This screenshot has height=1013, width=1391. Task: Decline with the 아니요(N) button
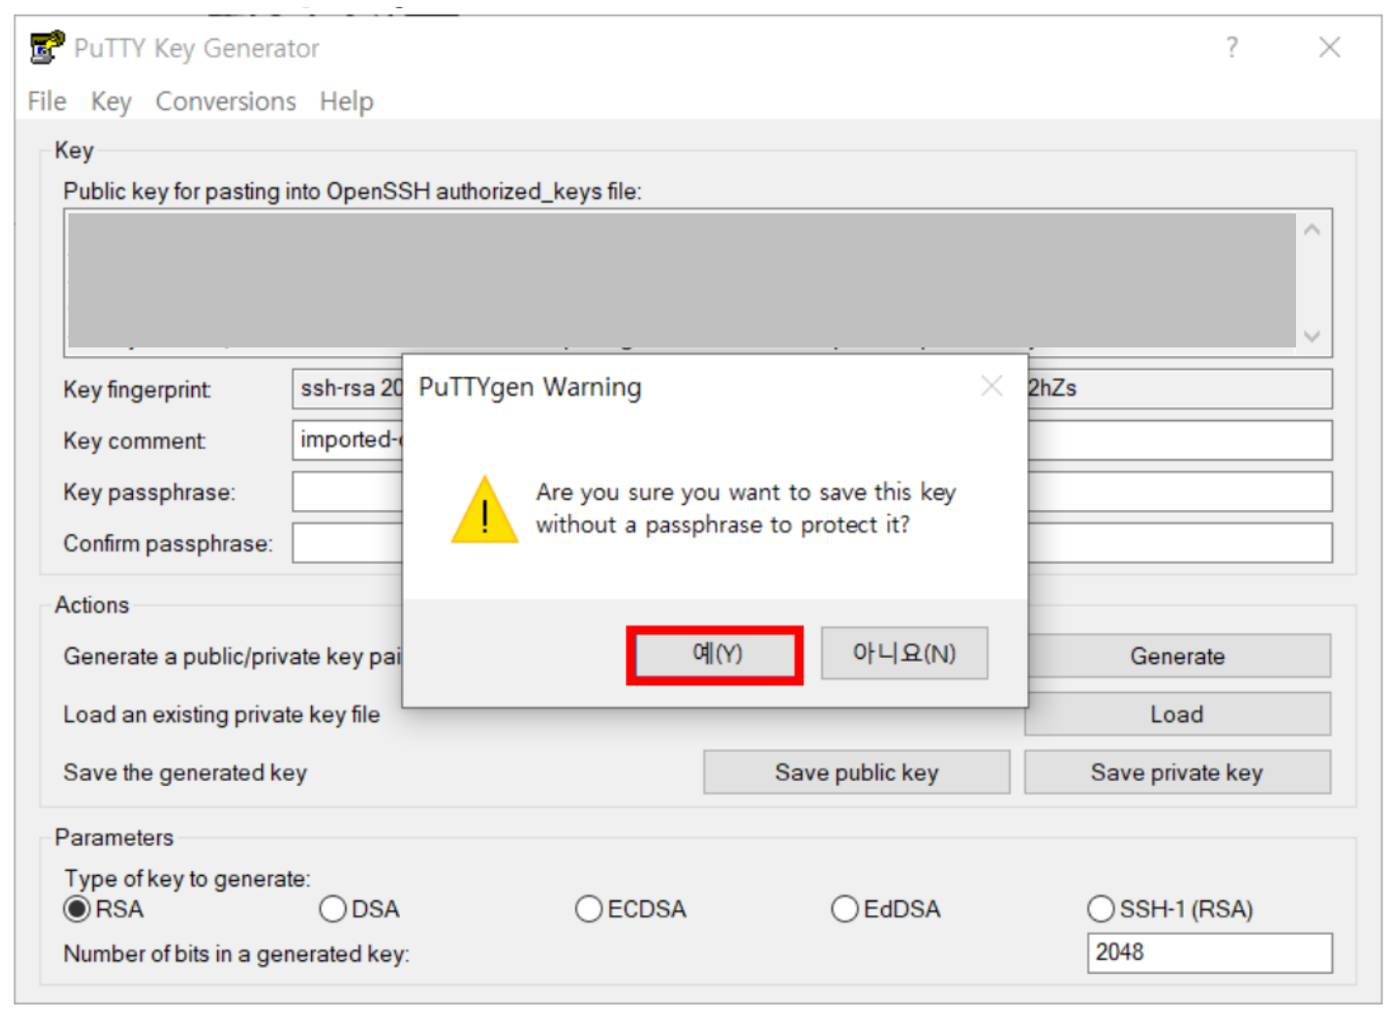pyautogui.click(x=905, y=653)
